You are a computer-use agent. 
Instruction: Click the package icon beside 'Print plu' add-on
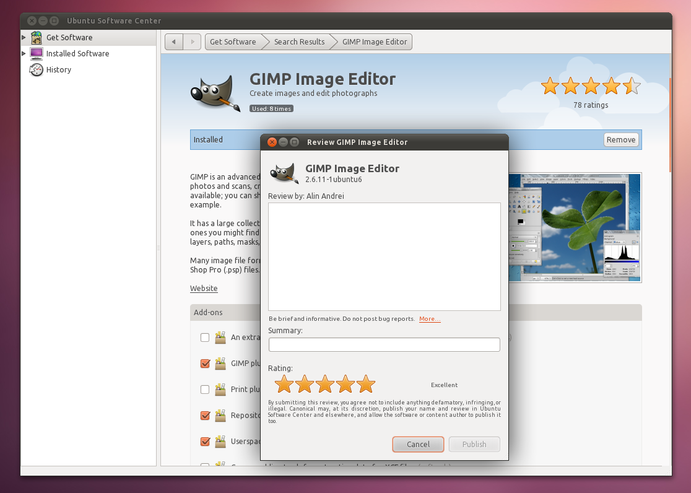click(220, 390)
